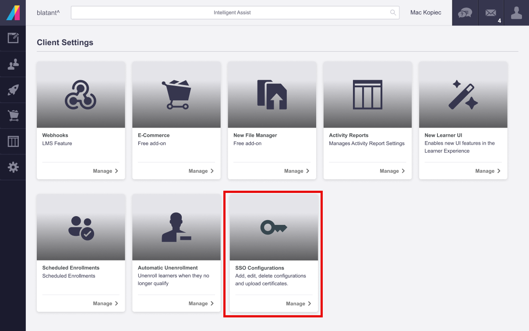Click the SSO Configurations key icon

[274, 228]
